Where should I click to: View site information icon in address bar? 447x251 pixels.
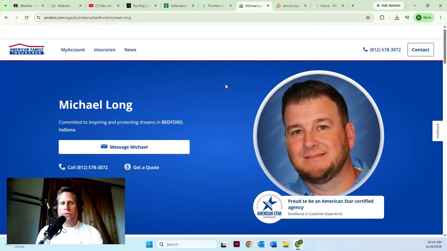38,17
